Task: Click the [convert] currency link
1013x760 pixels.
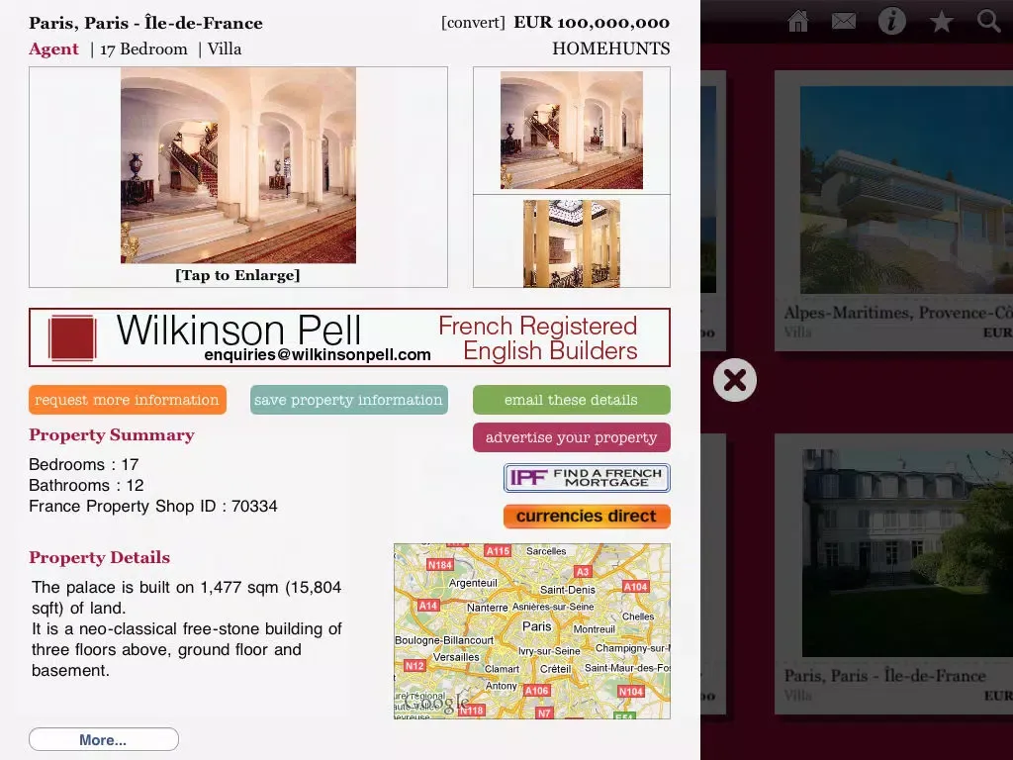Action: pyautogui.click(x=473, y=23)
